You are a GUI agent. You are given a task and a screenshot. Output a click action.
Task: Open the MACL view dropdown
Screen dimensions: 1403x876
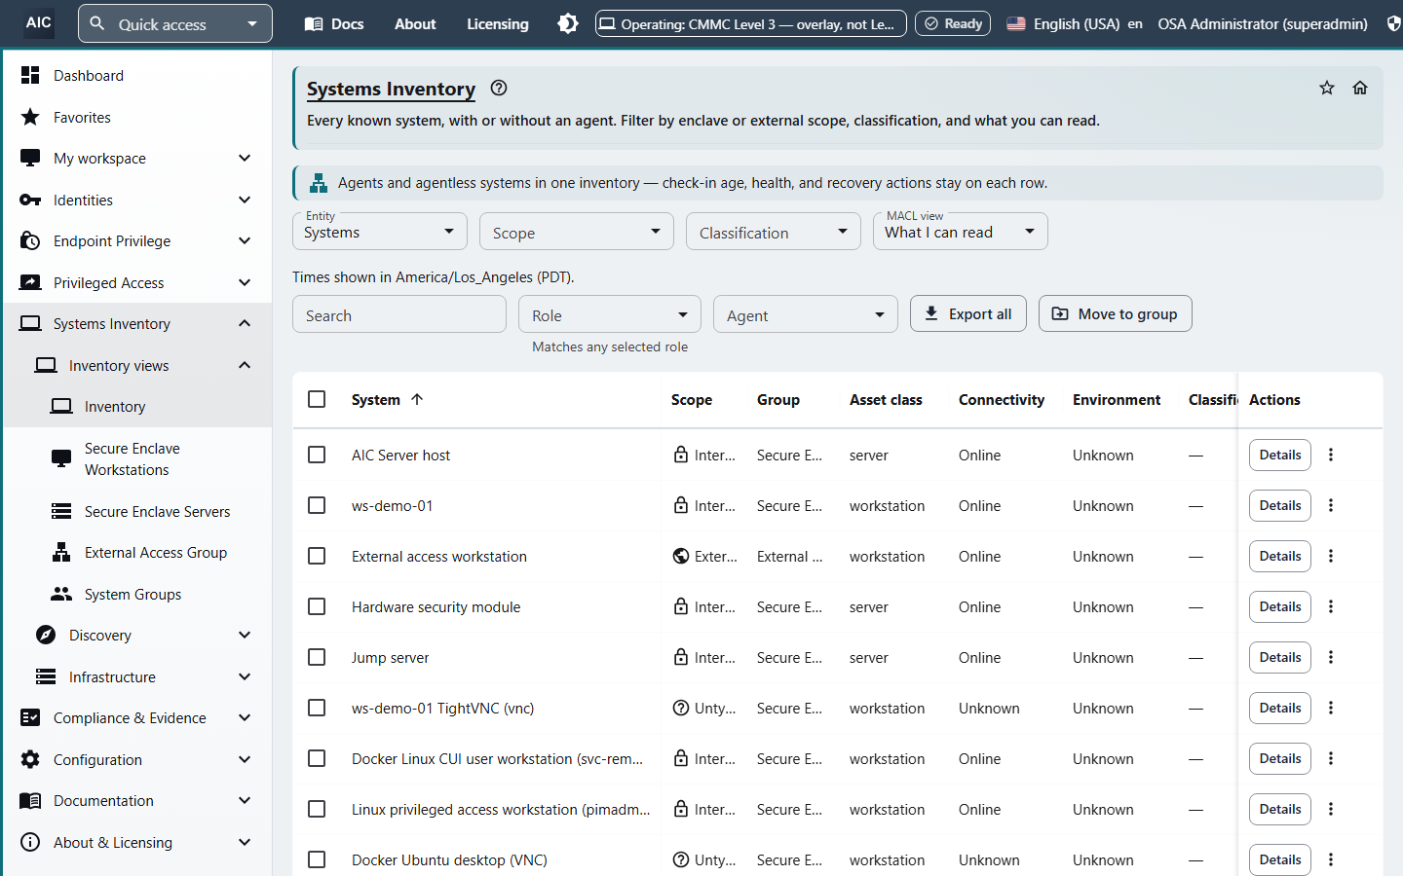(961, 232)
